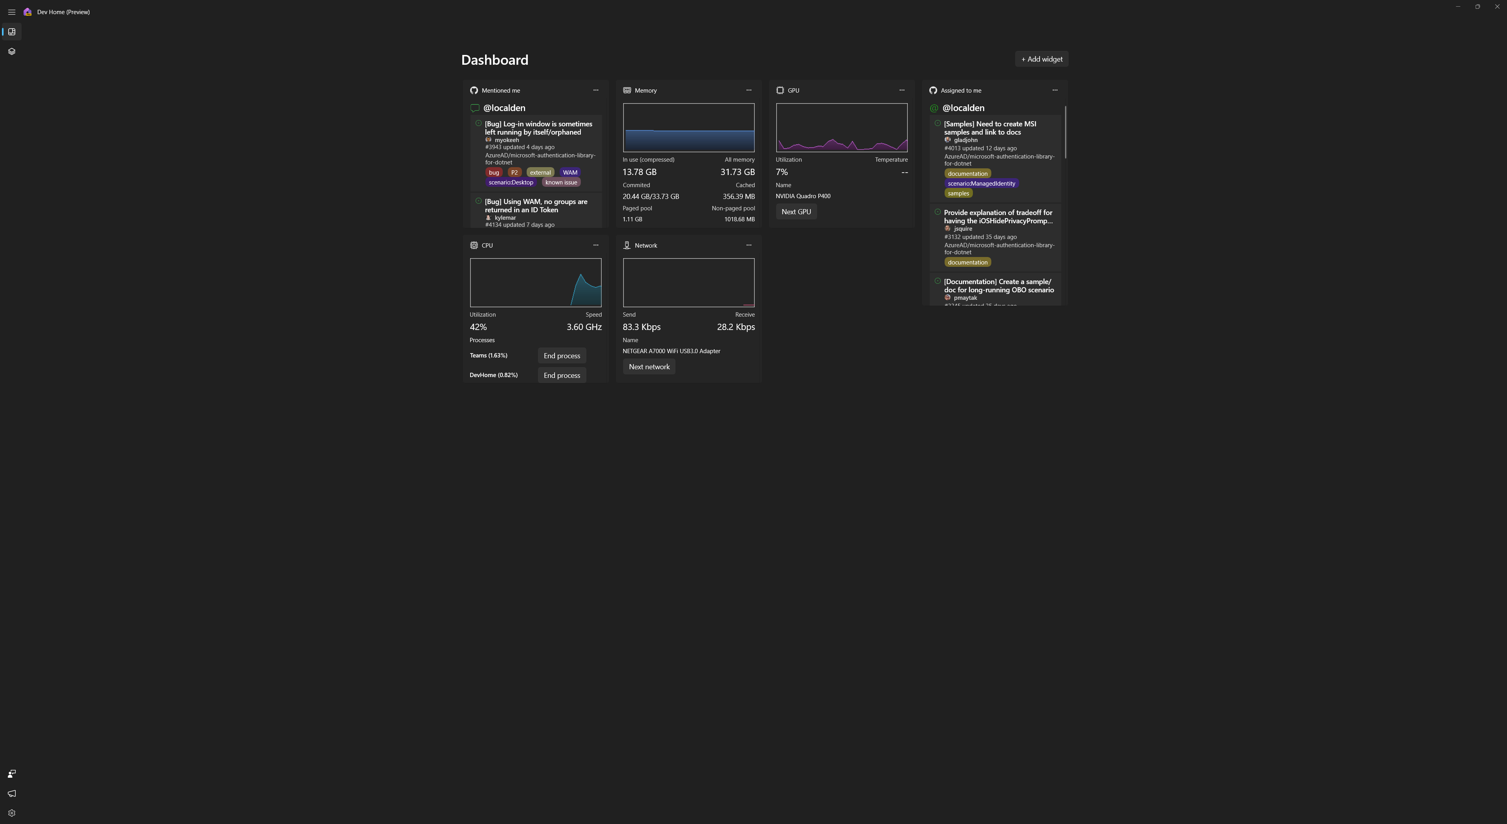Image resolution: width=1507 pixels, height=824 pixels.
Task: Click the network adapter icon on the Network widget
Action: [x=627, y=245]
